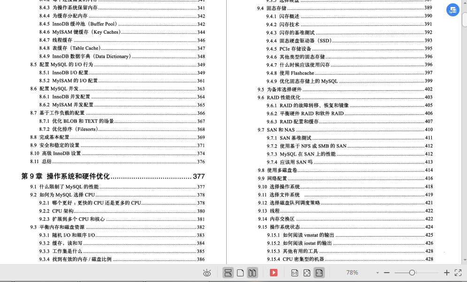Viewport: 467px width, 282px height.
Task: Toggle two-page side-by-side view
Action: tap(252, 273)
